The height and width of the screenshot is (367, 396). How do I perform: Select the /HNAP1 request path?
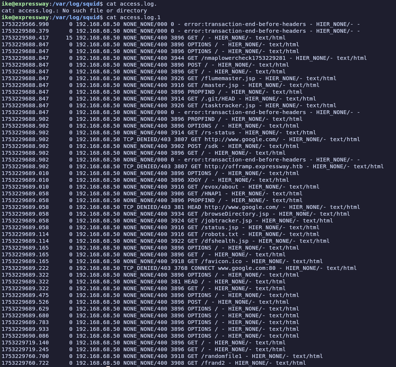coord(211,193)
